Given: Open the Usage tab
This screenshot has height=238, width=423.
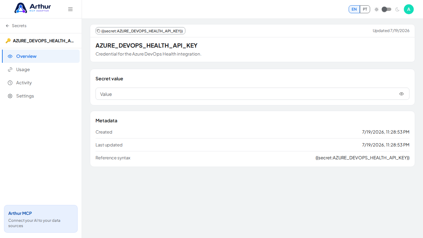Looking at the screenshot, I should [41, 69].
